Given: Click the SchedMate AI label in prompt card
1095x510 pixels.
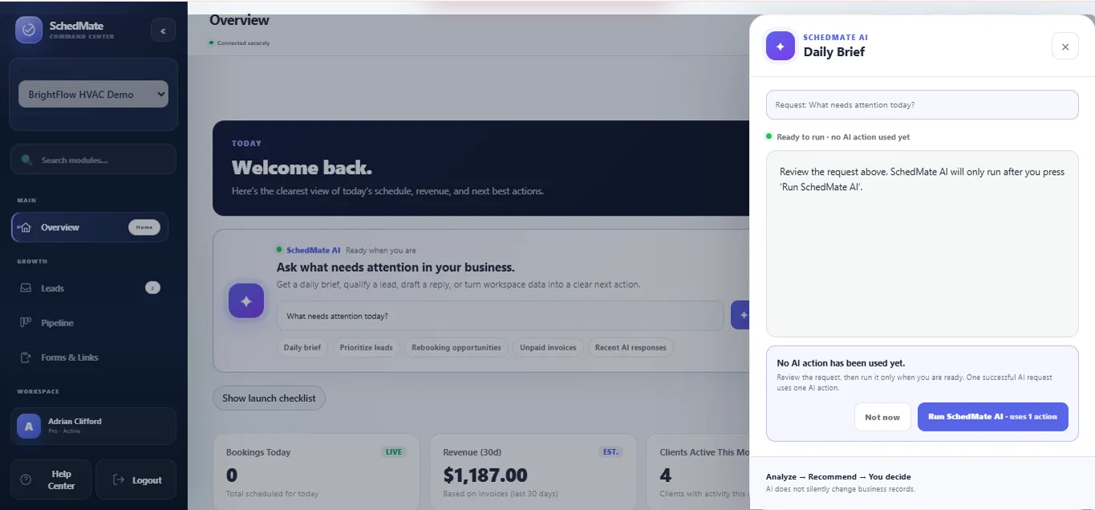Looking at the screenshot, I should (x=313, y=250).
